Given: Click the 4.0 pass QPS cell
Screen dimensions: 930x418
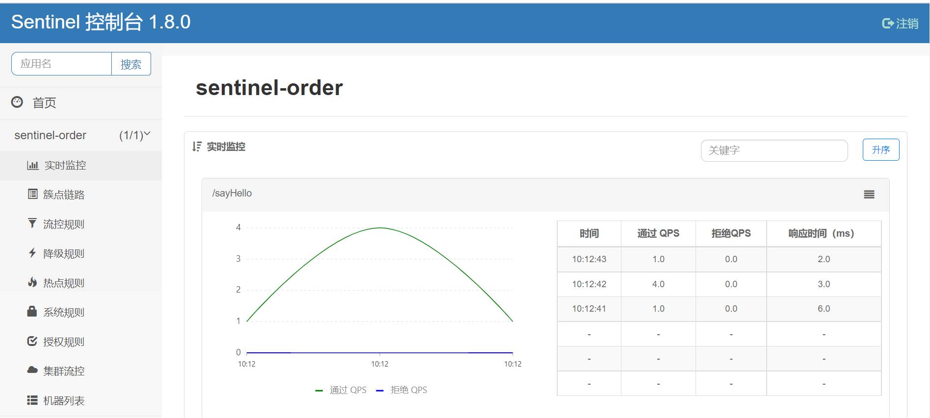Looking at the screenshot, I should (658, 284).
